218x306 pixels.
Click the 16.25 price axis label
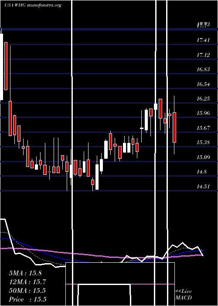click(203, 99)
